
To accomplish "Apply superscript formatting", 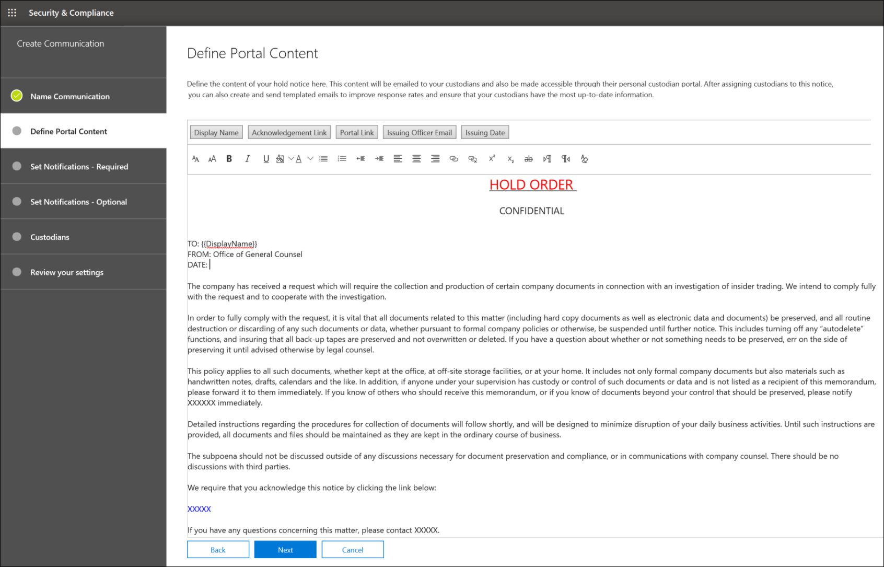I will (x=492, y=158).
